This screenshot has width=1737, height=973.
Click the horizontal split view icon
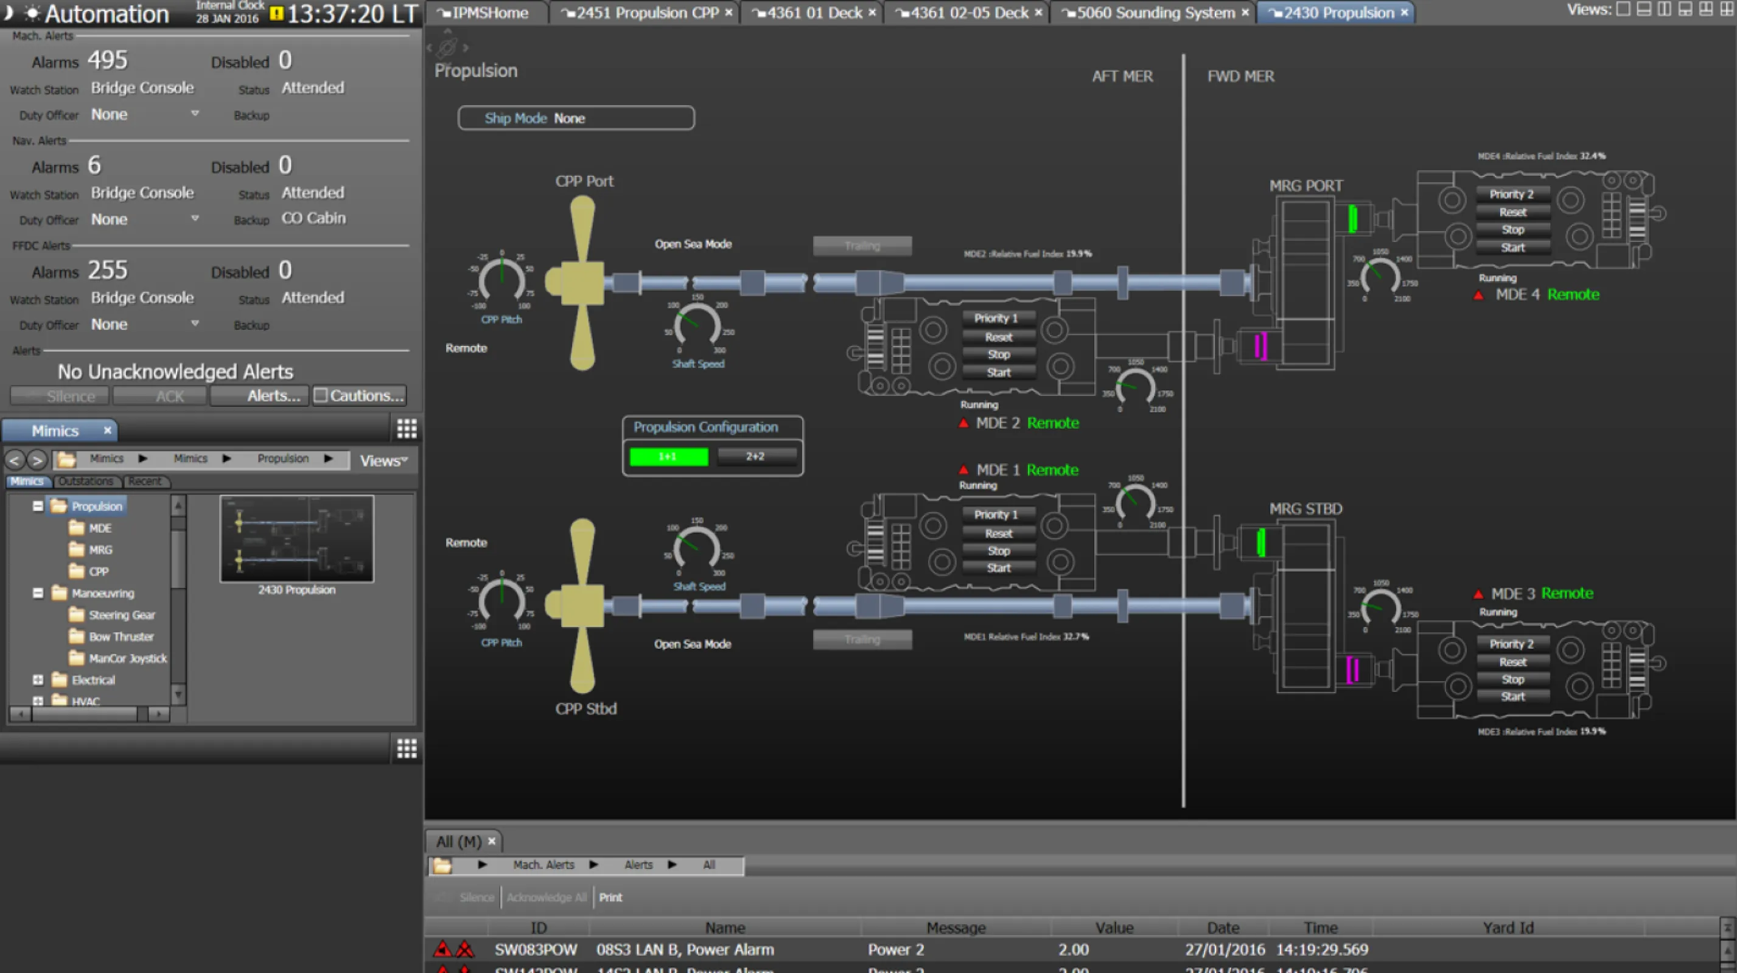pyautogui.click(x=1643, y=10)
